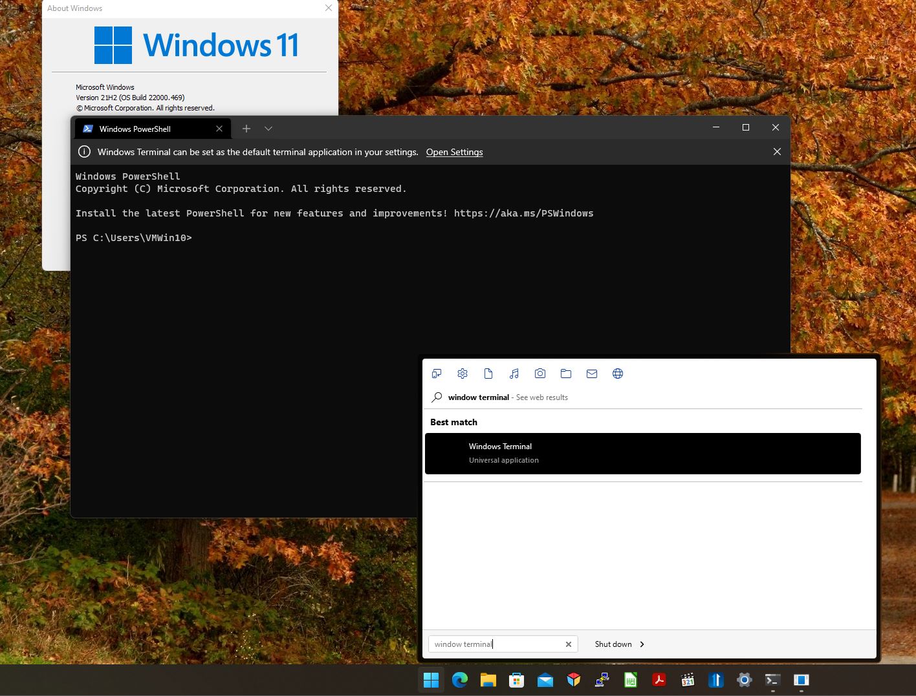Clear the search box with X
Image resolution: width=916 pixels, height=696 pixels.
[x=569, y=644]
